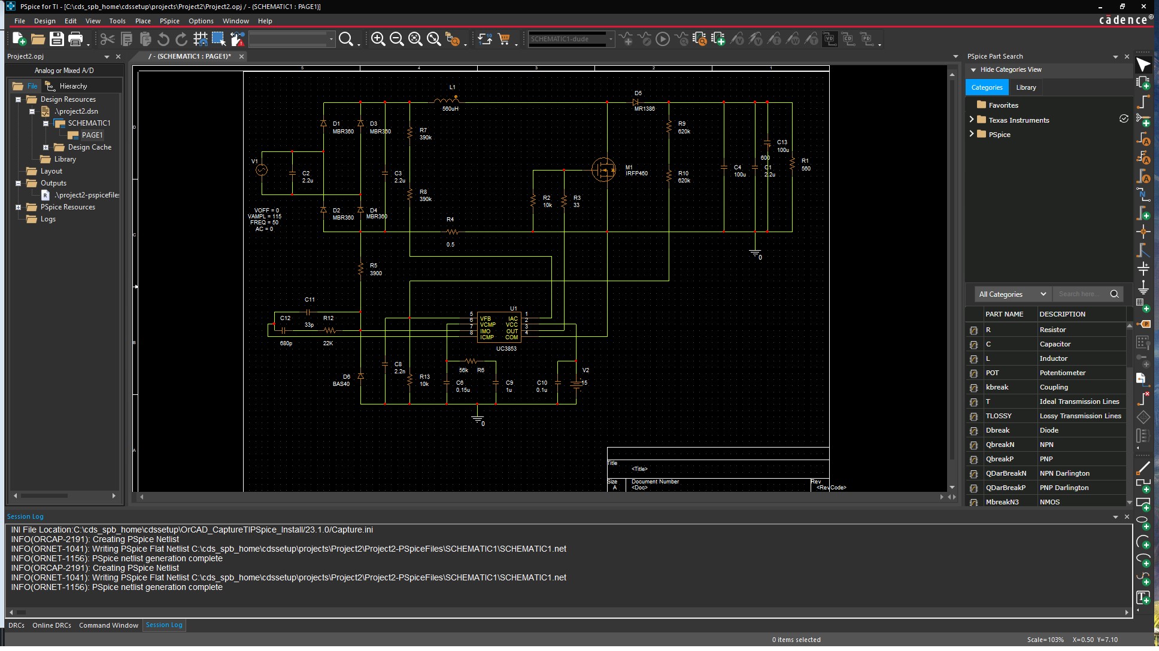This screenshot has width=1159, height=651.
Task: Select the PAGE1 tree item
Action: pyautogui.click(x=92, y=135)
